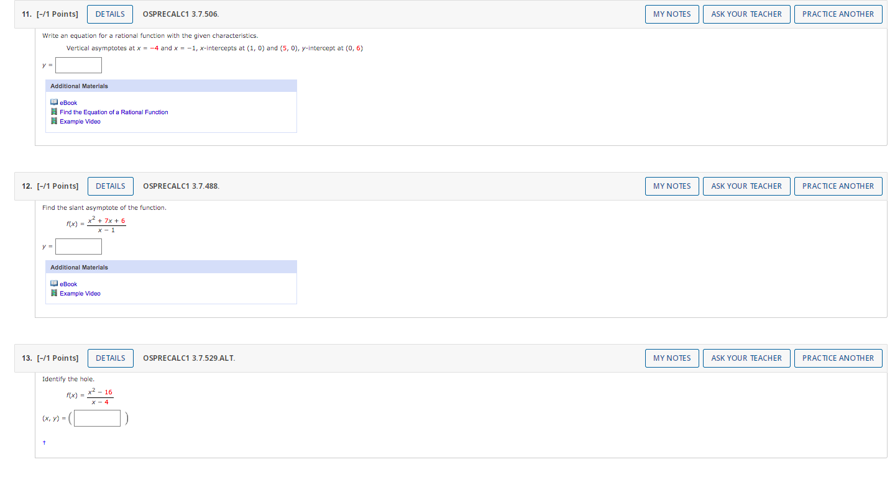This screenshot has width=895, height=480.
Task: Click ASK YOUR TEACHER on question 12
Action: point(746,186)
